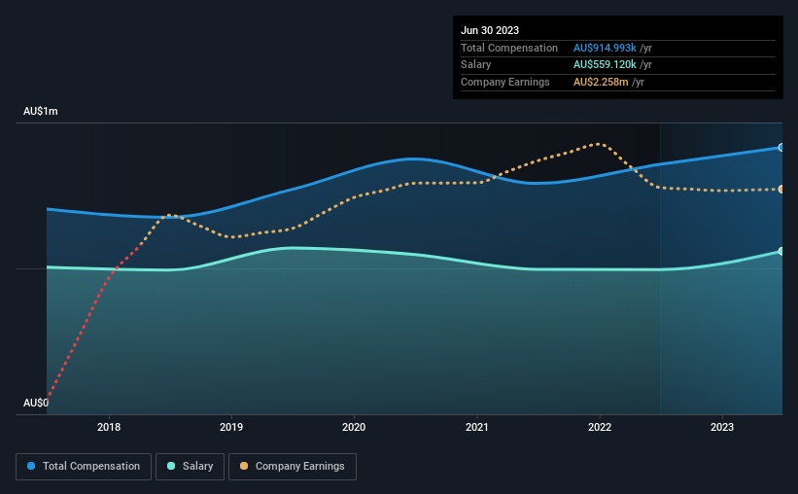Click the AU$2.258m company earnings value
Screen dimensions: 798x494
point(601,82)
